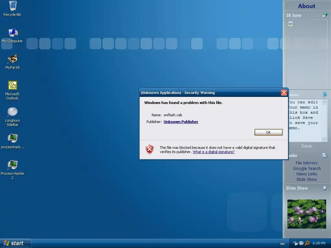Click the orange magnifier tray icon
The image size is (331, 248).
click(x=307, y=243)
